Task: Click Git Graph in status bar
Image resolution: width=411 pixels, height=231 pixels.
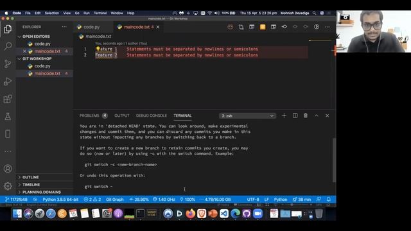Action: (x=115, y=200)
